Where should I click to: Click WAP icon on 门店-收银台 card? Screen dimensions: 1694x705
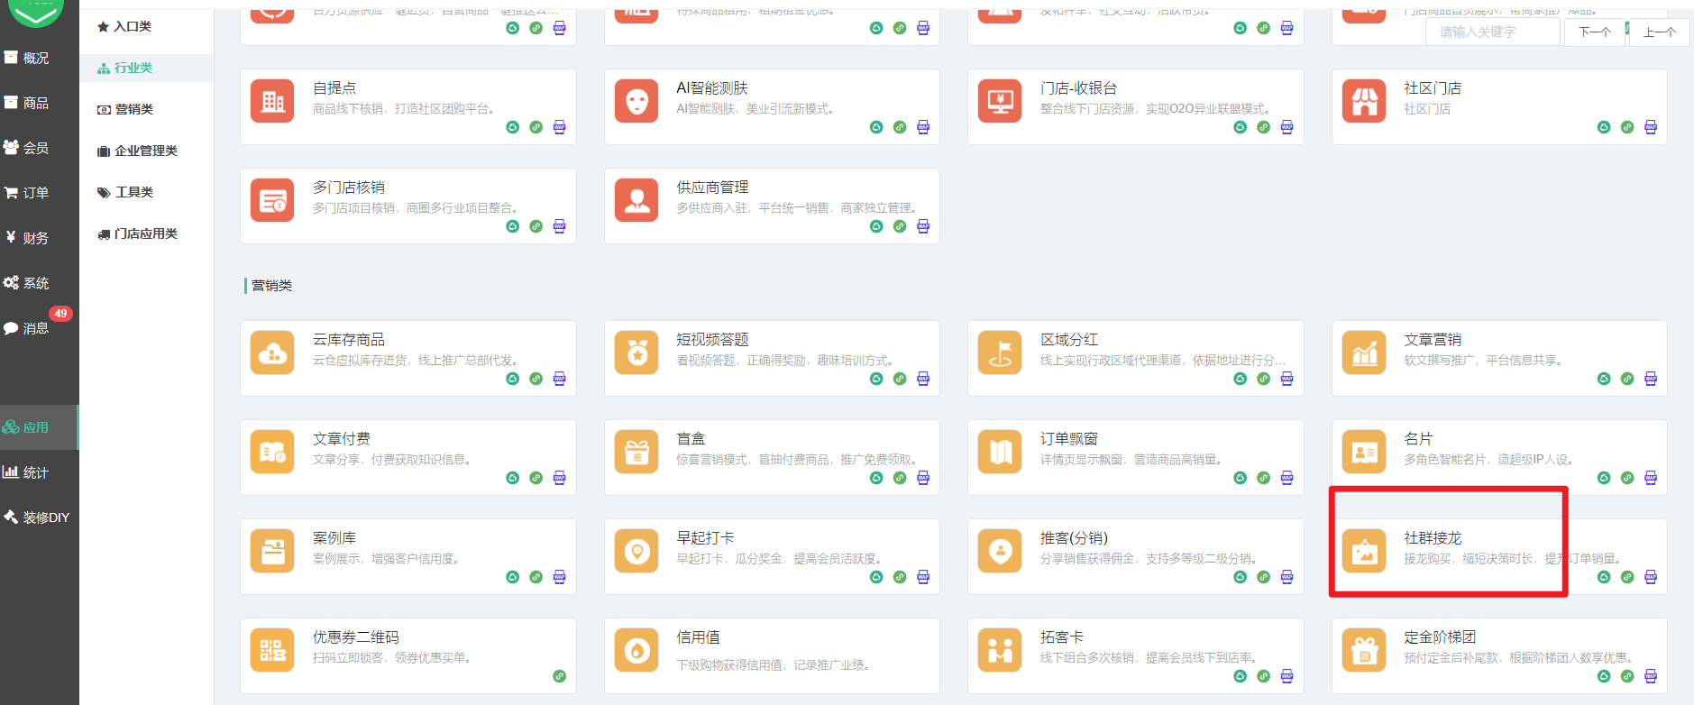tap(1287, 127)
